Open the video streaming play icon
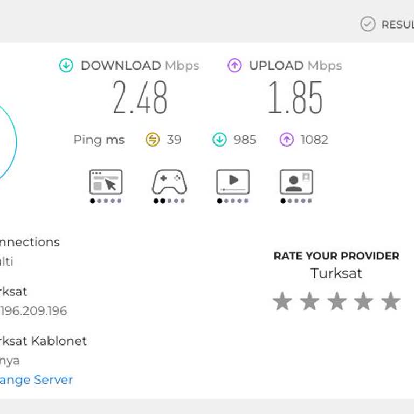The image size is (414, 414). click(233, 182)
